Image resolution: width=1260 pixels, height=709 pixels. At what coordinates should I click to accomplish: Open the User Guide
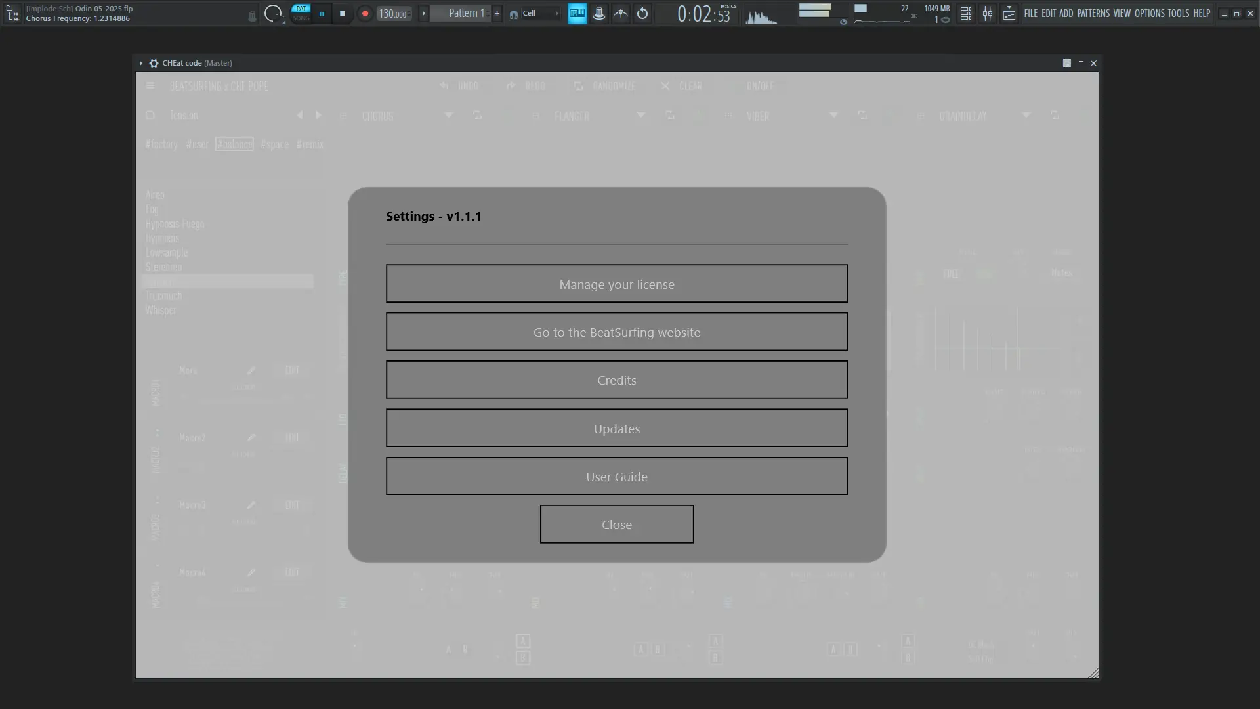(x=616, y=476)
